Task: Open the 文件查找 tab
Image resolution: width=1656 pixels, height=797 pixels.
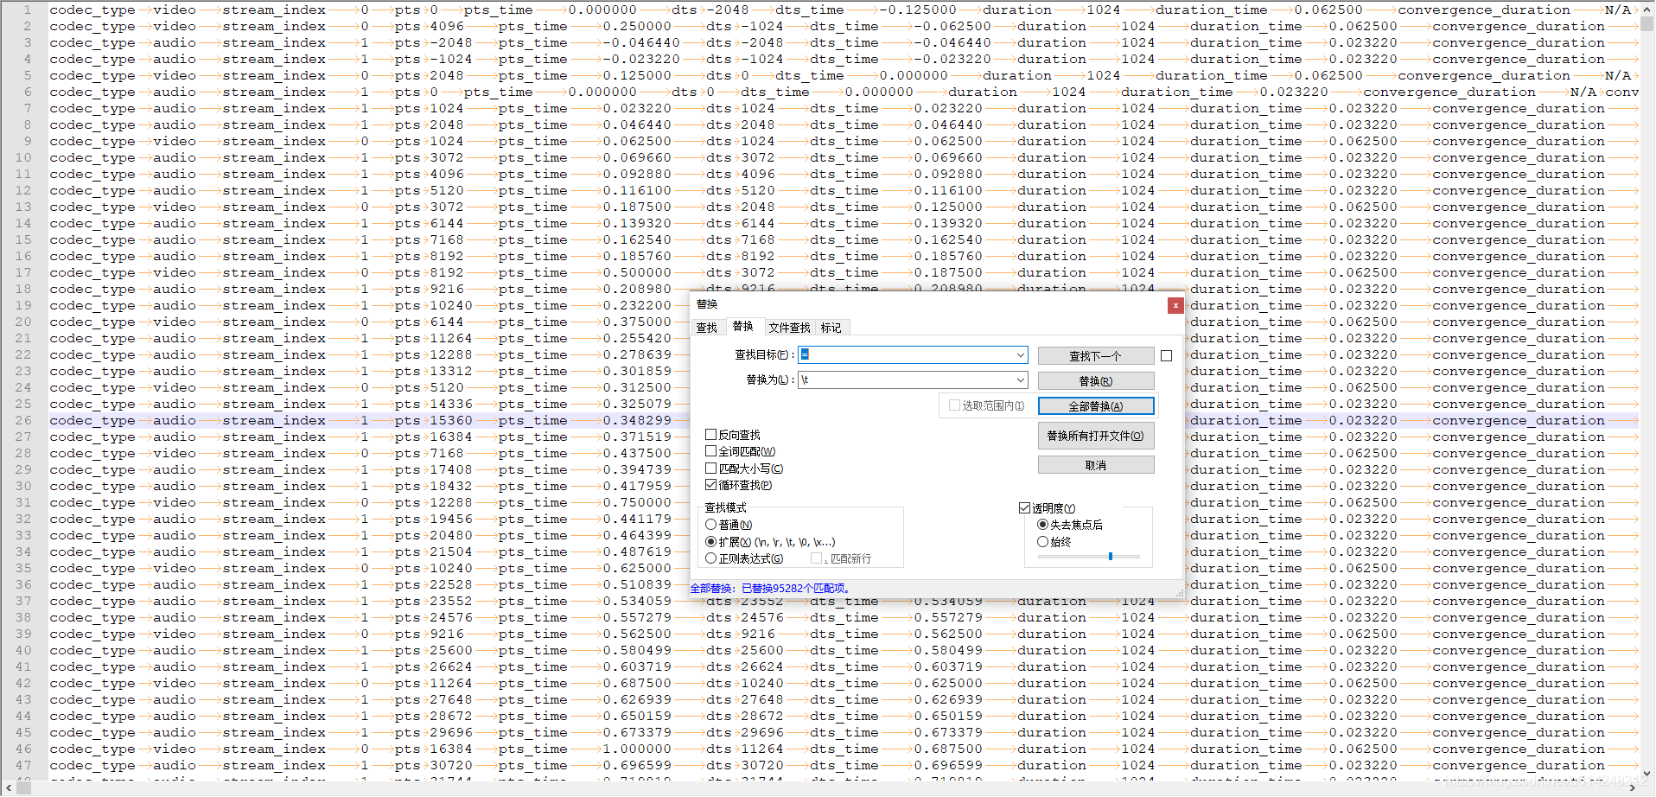Action: coord(789,328)
